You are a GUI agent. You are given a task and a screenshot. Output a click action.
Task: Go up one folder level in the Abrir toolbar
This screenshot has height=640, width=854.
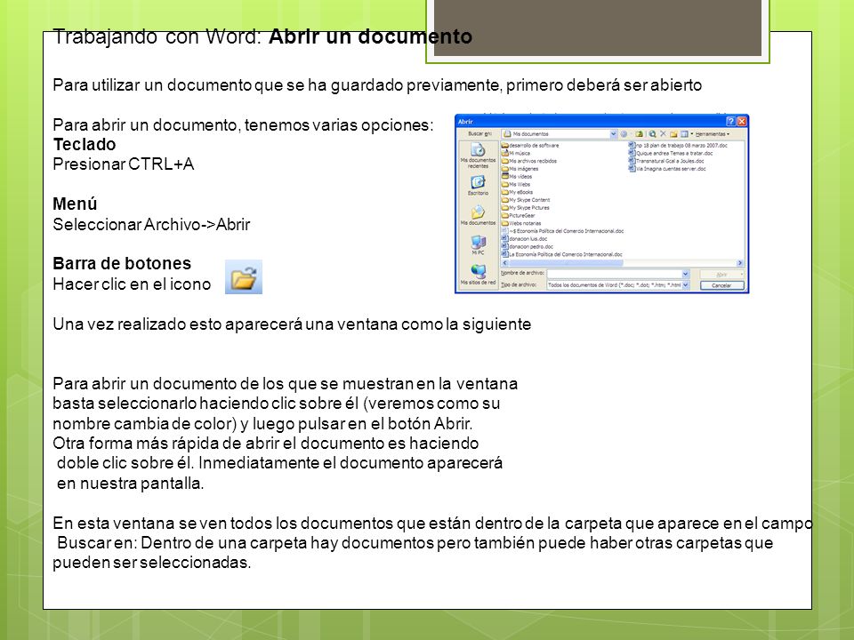639,134
